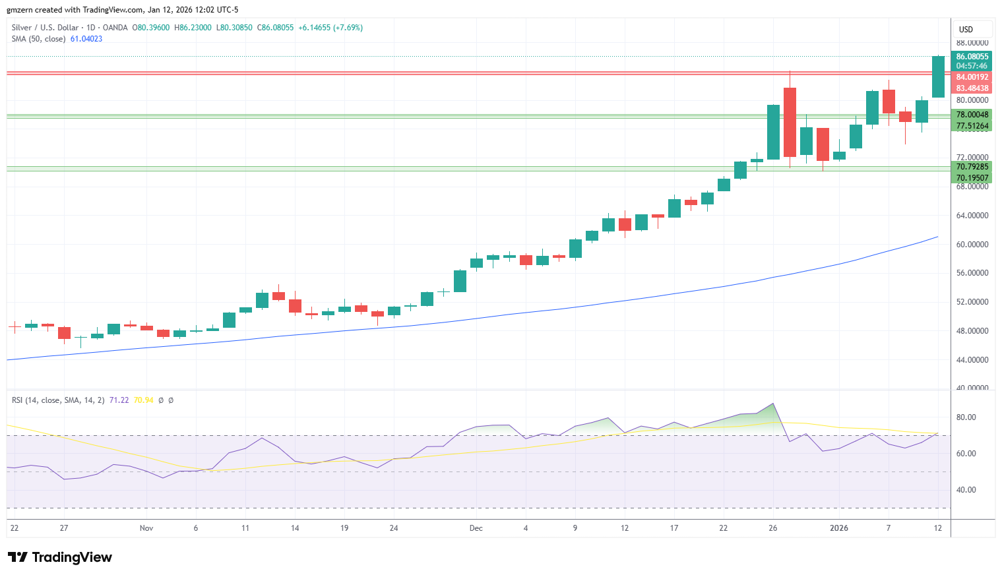Click the header text "gmzern created with TradingView.com"

coord(75,10)
